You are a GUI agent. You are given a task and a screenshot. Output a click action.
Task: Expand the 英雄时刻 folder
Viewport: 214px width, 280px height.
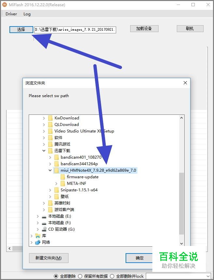click(44, 203)
